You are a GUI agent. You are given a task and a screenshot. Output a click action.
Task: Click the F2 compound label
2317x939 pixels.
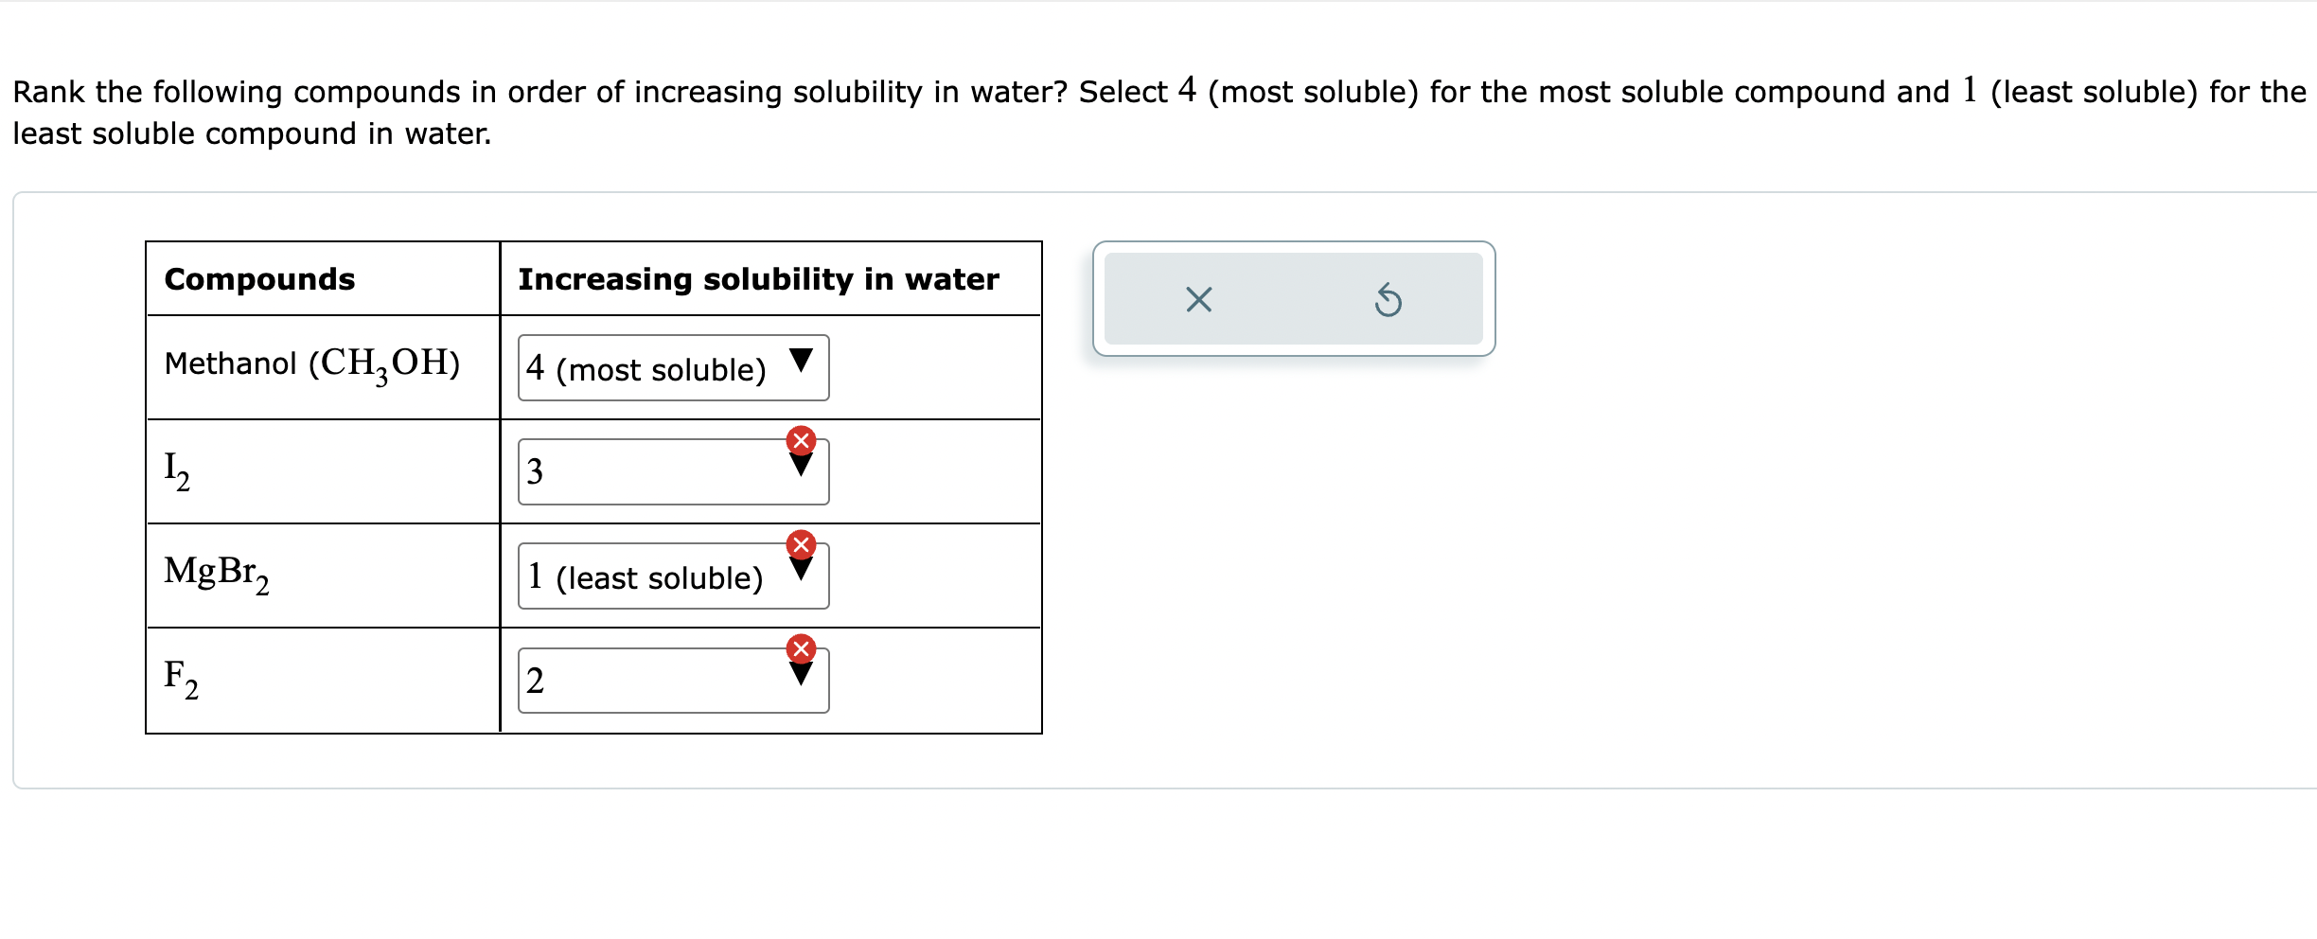click(x=181, y=678)
